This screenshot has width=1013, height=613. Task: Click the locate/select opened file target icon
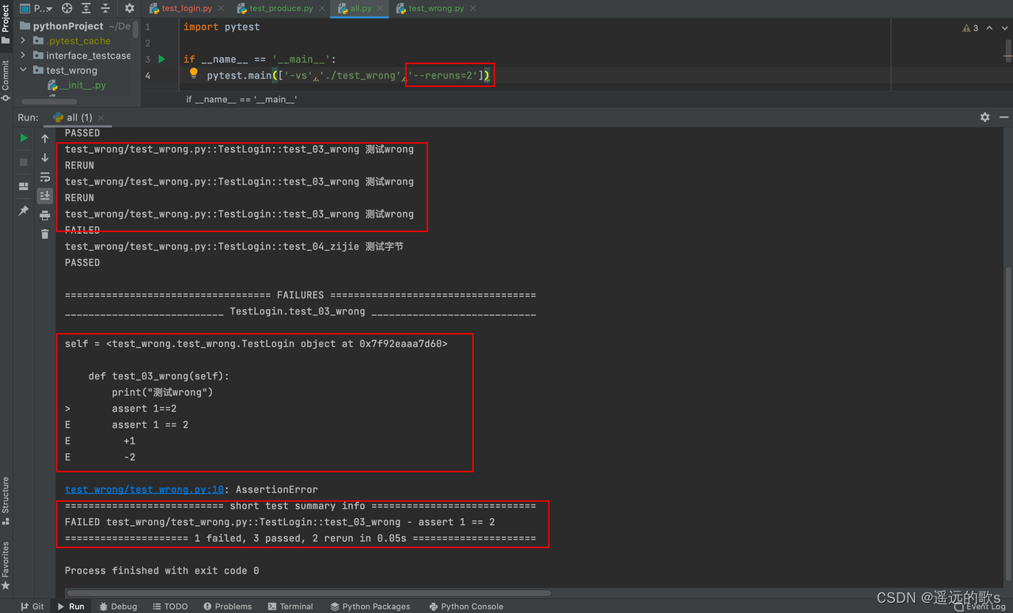click(x=67, y=8)
